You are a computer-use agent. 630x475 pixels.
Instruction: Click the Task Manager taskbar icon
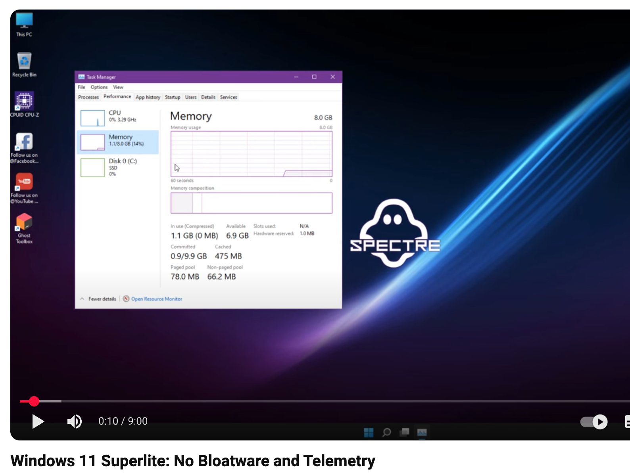(422, 432)
